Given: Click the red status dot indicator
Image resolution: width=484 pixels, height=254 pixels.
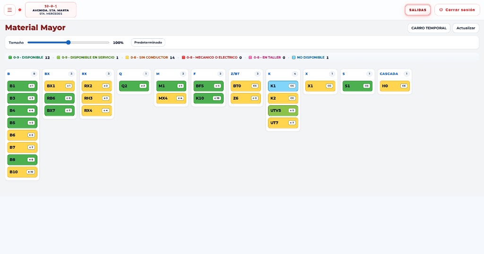Looking at the screenshot, I should coord(20,10).
